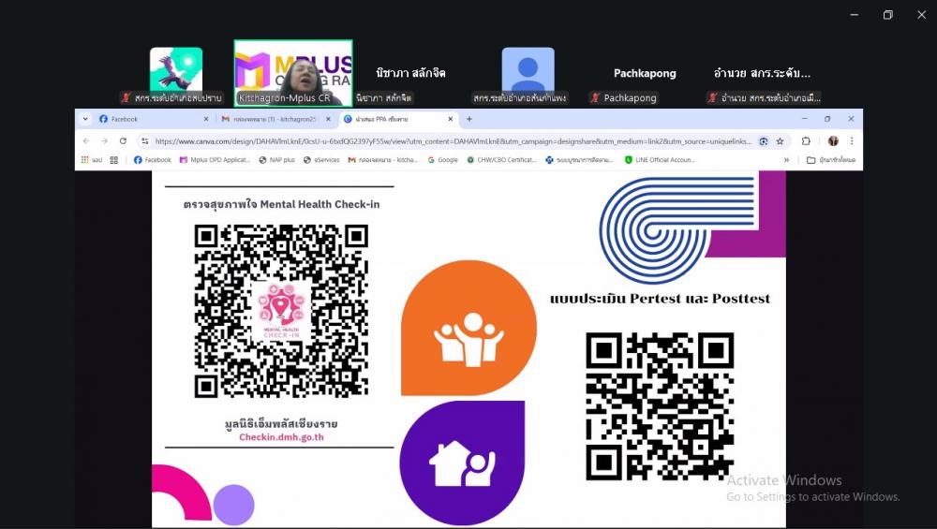This screenshot has height=529, width=937.
Task: Switch to the Gmail inbox tab
Action: point(272,119)
